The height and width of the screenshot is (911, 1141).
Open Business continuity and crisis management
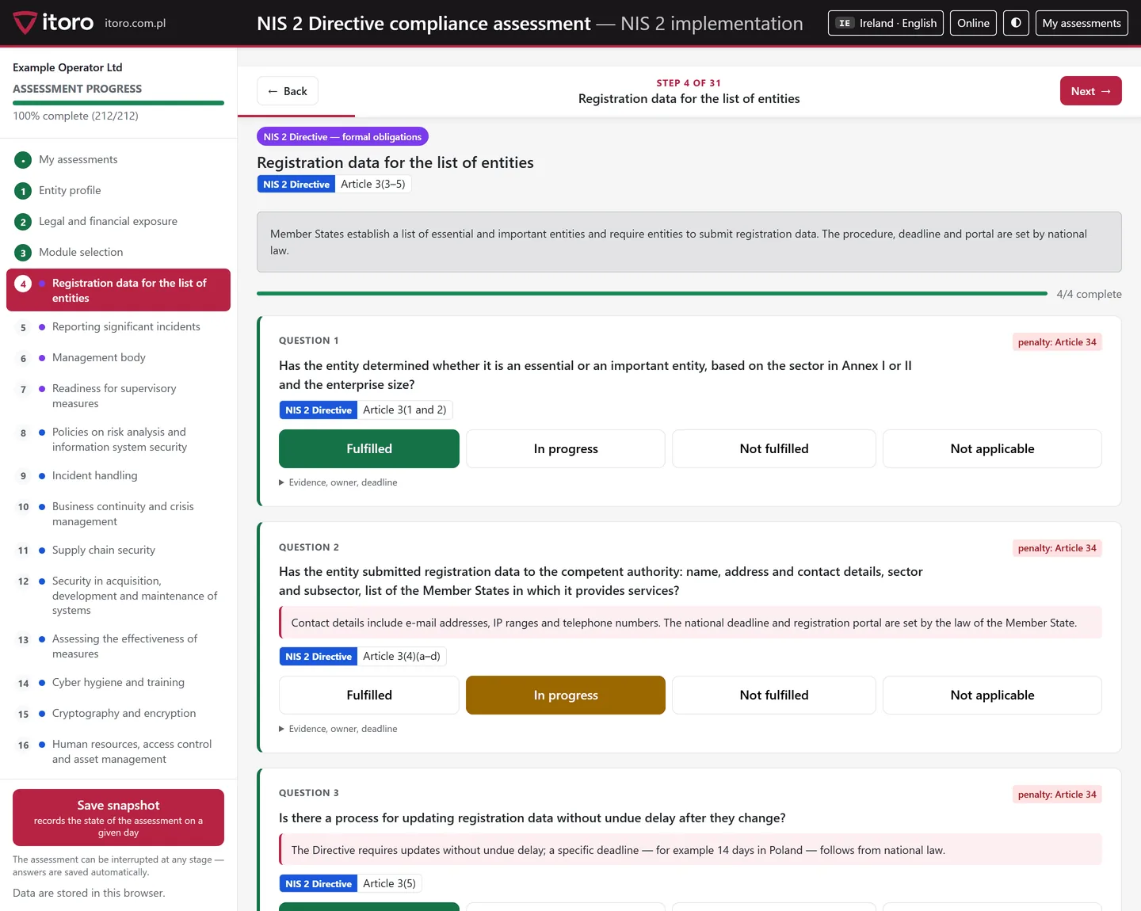[118, 513]
